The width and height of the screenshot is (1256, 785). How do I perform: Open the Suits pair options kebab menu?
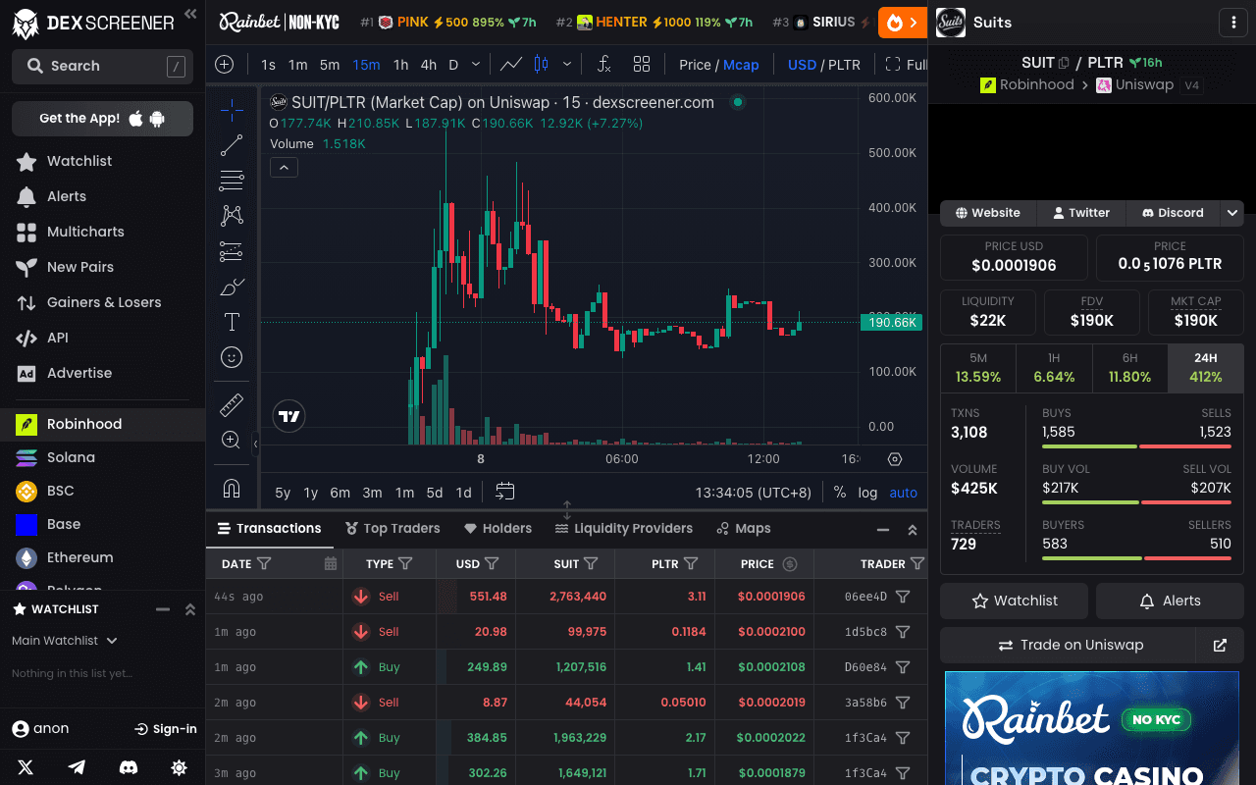1232,23
